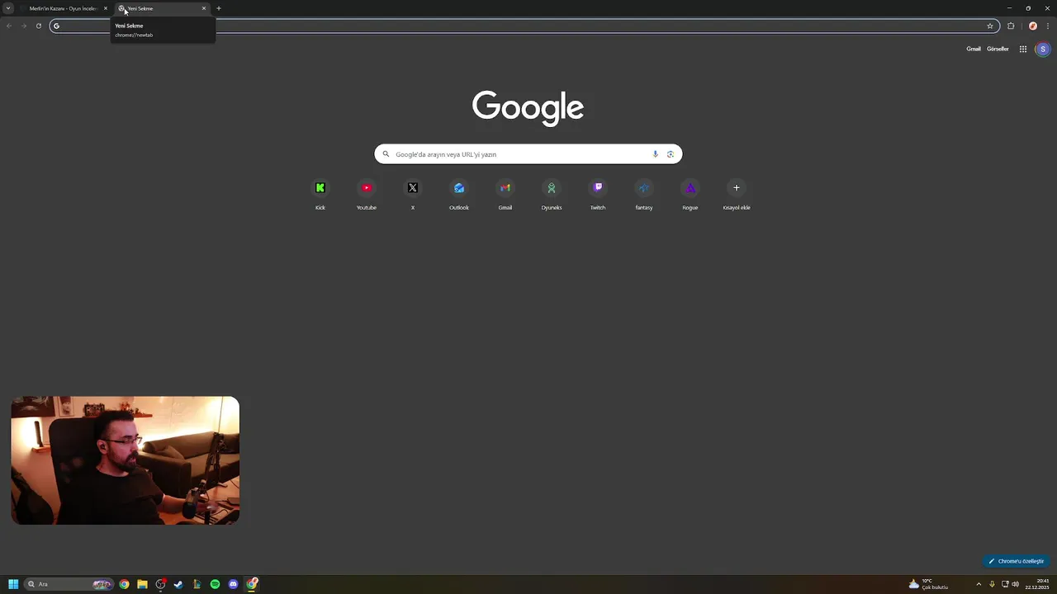1057x594 pixels.
Task: Click the Gmail link at top right
Action: click(974, 49)
